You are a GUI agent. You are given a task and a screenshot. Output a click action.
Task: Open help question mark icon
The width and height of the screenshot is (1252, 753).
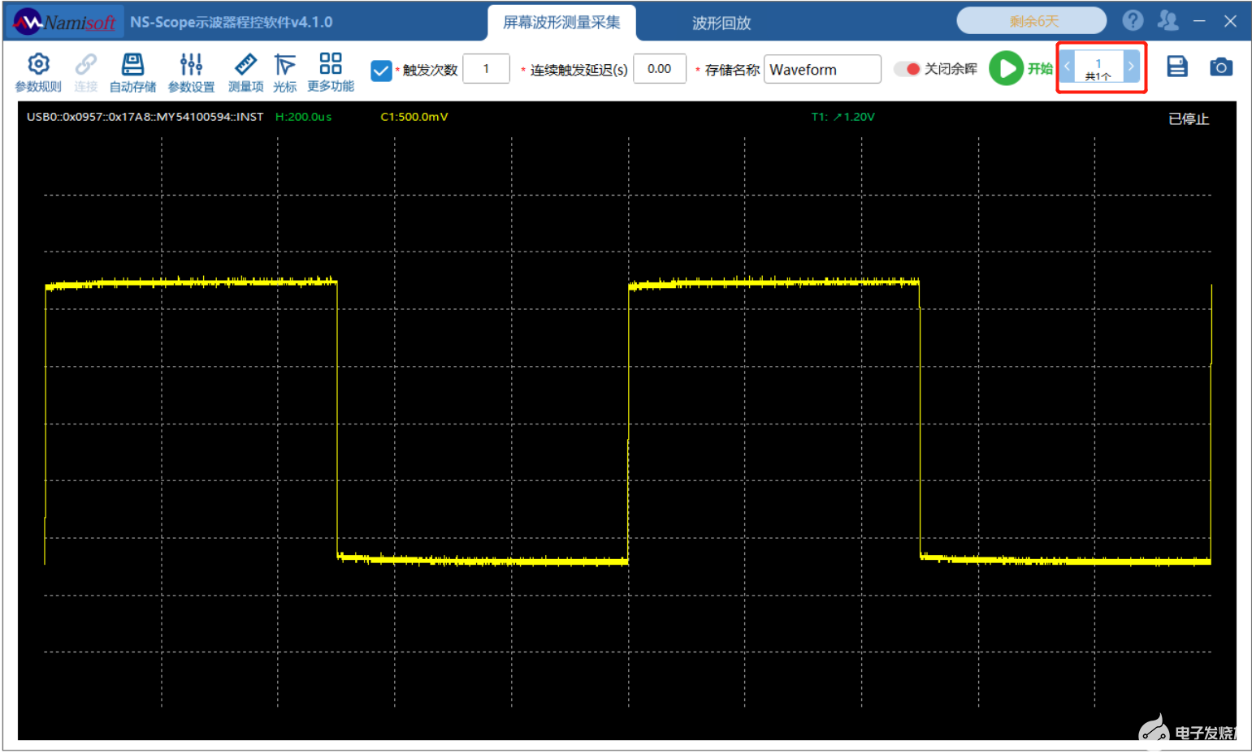pos(1133,20)
